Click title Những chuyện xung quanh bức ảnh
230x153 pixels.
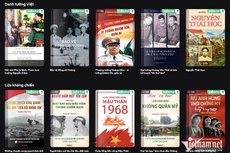click(24, 151)
